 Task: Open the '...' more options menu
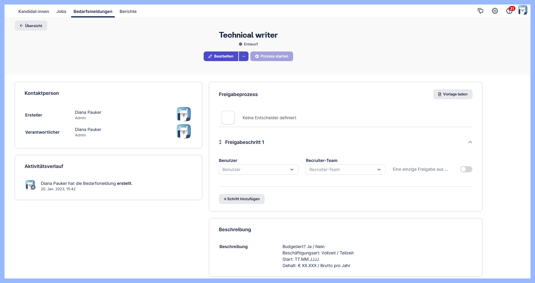[243, 56]
